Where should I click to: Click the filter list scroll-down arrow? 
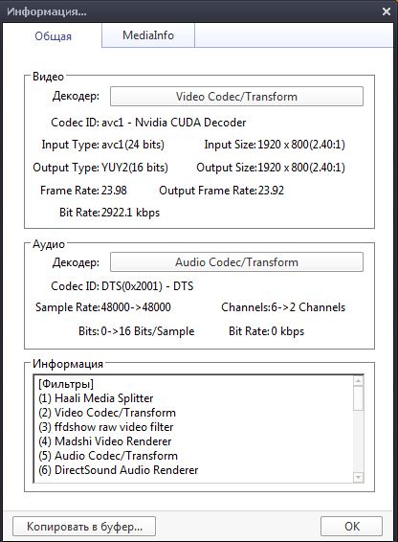tap(359, 477)
